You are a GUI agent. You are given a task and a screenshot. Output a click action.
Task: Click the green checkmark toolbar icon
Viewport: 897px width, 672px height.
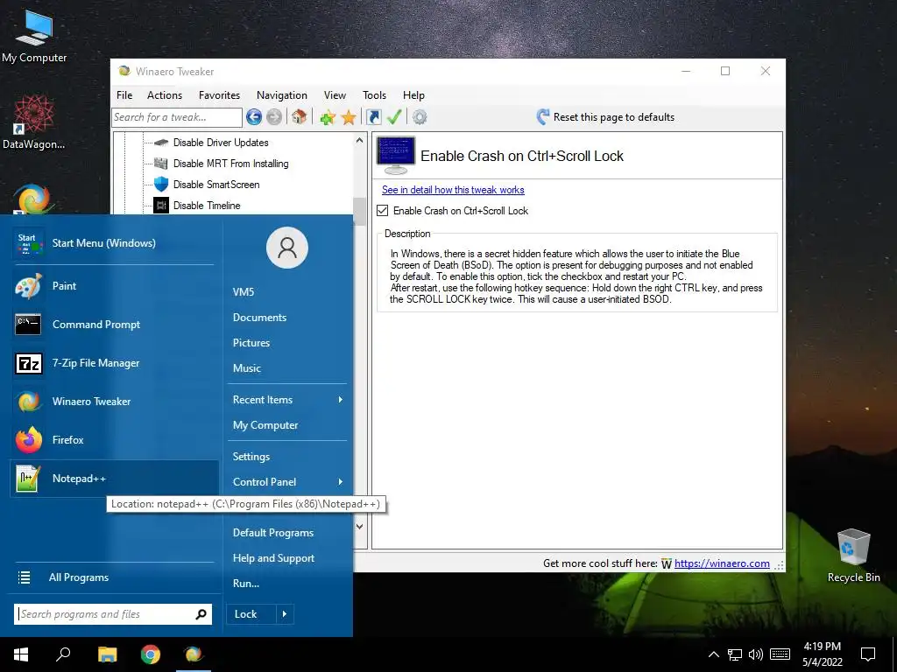pos(394,117)
